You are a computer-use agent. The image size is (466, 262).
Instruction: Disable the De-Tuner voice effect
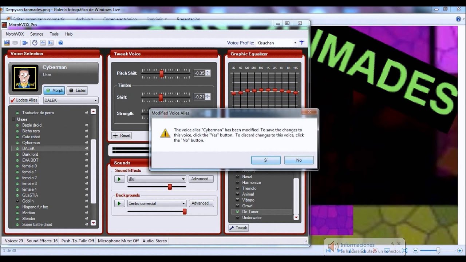coord(237,212)
